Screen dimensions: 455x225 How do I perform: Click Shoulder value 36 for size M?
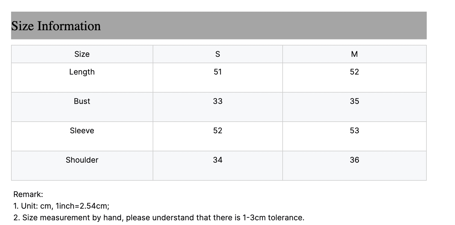(x=354, y=160)
